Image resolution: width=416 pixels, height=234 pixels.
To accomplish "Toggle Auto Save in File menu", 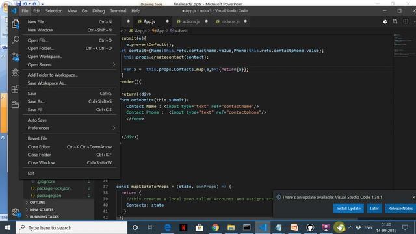I will 70,120.
